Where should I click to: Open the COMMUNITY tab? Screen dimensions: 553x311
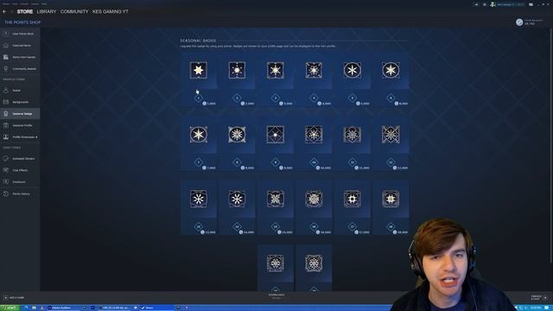(x=74, y=11)
